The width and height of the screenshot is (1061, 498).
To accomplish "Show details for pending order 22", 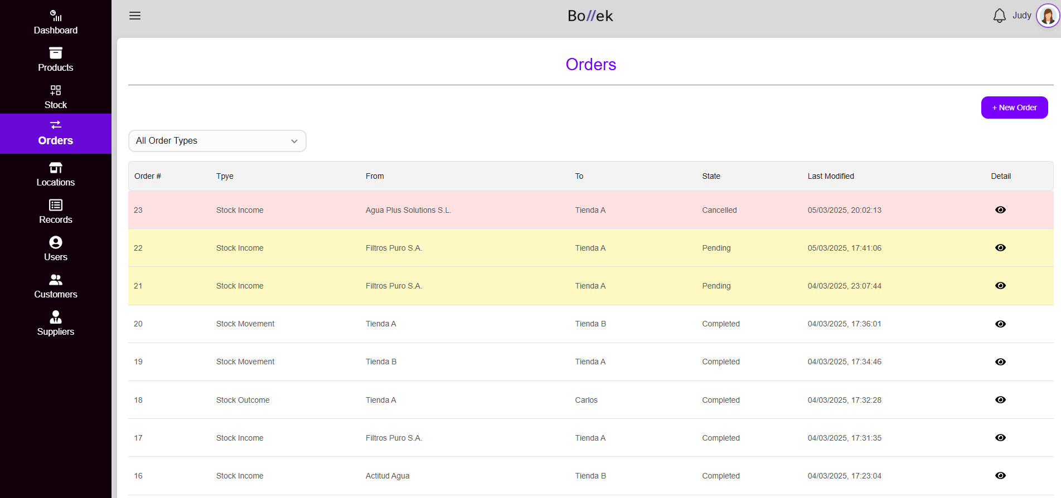I will coord(1000,248).
